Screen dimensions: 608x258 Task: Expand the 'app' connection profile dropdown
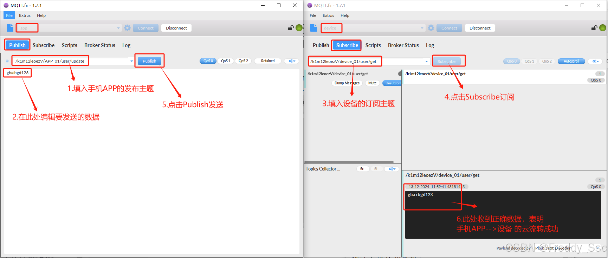pos(118,28)
